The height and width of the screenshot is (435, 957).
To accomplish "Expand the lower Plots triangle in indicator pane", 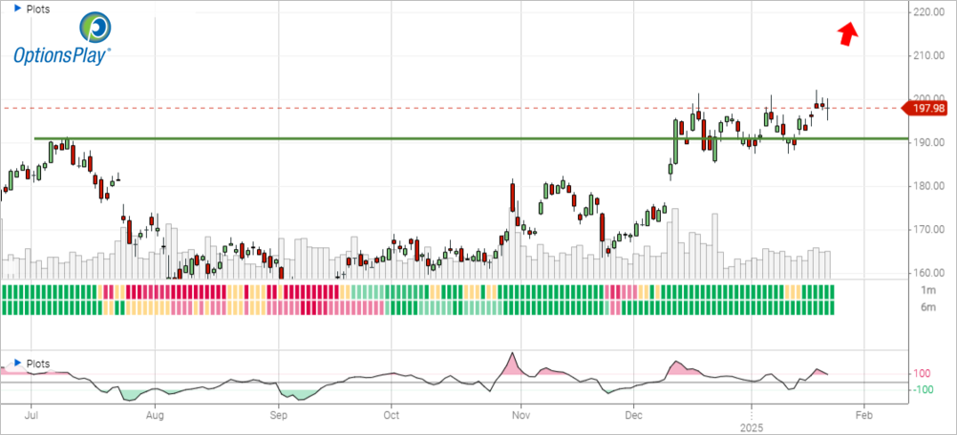I will tap(17, 363).
